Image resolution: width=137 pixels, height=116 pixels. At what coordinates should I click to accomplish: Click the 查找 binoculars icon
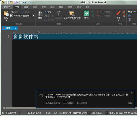[40, 13]
